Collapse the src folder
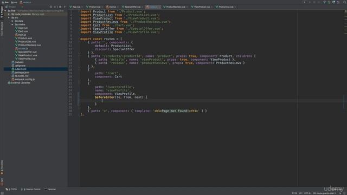The width and height of the screenshot is (347, 195). click(x=9, y=17)
